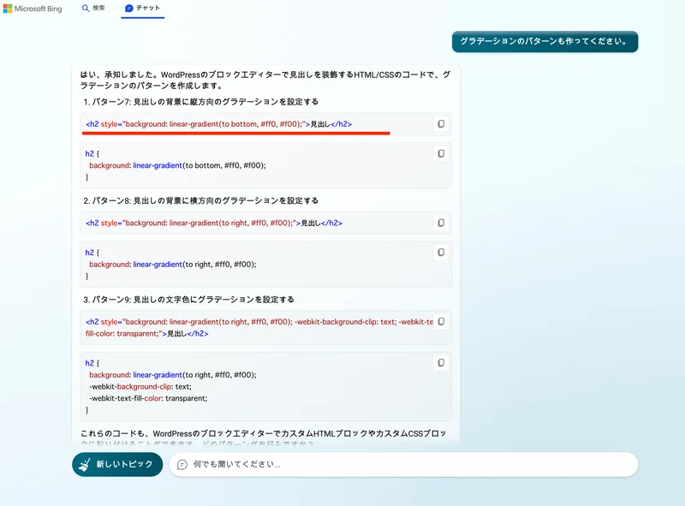Start a new topic with 新しいトピック button
The height and width of the screenshot is (506, 685).
coord(117,464)
